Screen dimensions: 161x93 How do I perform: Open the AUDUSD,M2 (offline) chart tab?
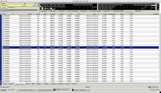pyautogui.click(x=95, y=11)
